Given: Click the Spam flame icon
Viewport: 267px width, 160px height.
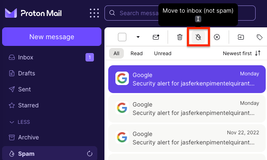Looking at the screenshot, I should click(x=12, y=154).
